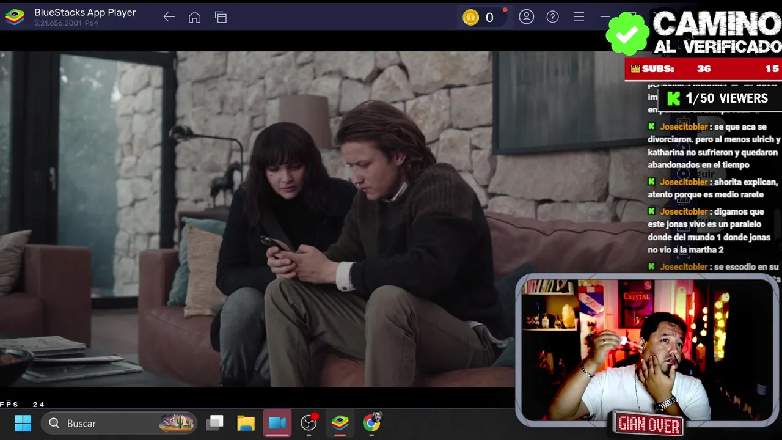Screen dimensions: 782x440
Task: Open BlueStacks recent apps icon
Action: (221, 17)
